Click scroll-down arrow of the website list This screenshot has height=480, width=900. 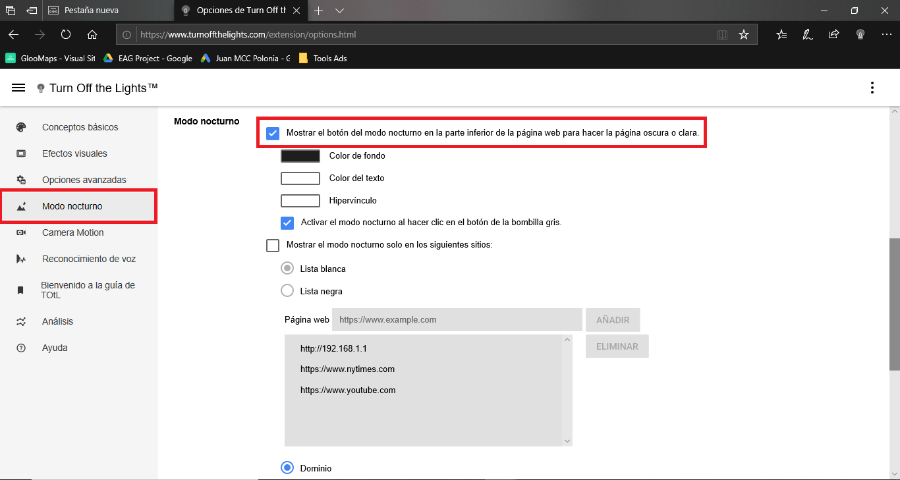[x=567, y=440]
